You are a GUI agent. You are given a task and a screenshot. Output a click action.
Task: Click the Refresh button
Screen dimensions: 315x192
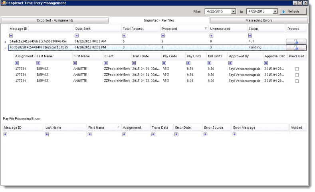[x=293, y=12]
